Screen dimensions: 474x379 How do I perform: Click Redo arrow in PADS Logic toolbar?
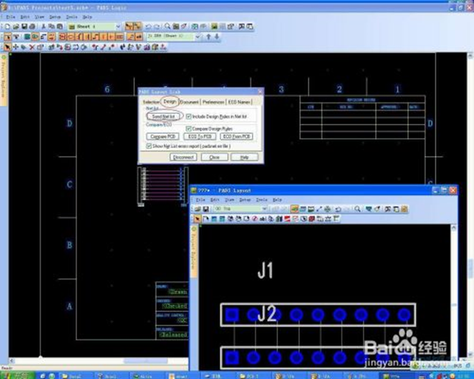pyautogui.click(x=157, y=27)
